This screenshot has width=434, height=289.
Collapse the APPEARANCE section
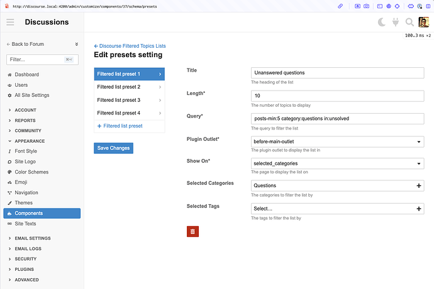(30, 141)
